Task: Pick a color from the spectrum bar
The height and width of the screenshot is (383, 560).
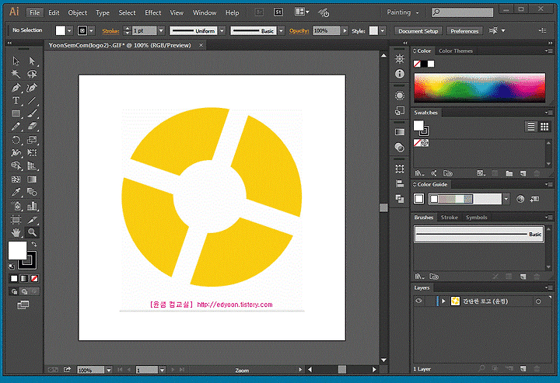Action: pyautogui.click(x=480, y=88)
